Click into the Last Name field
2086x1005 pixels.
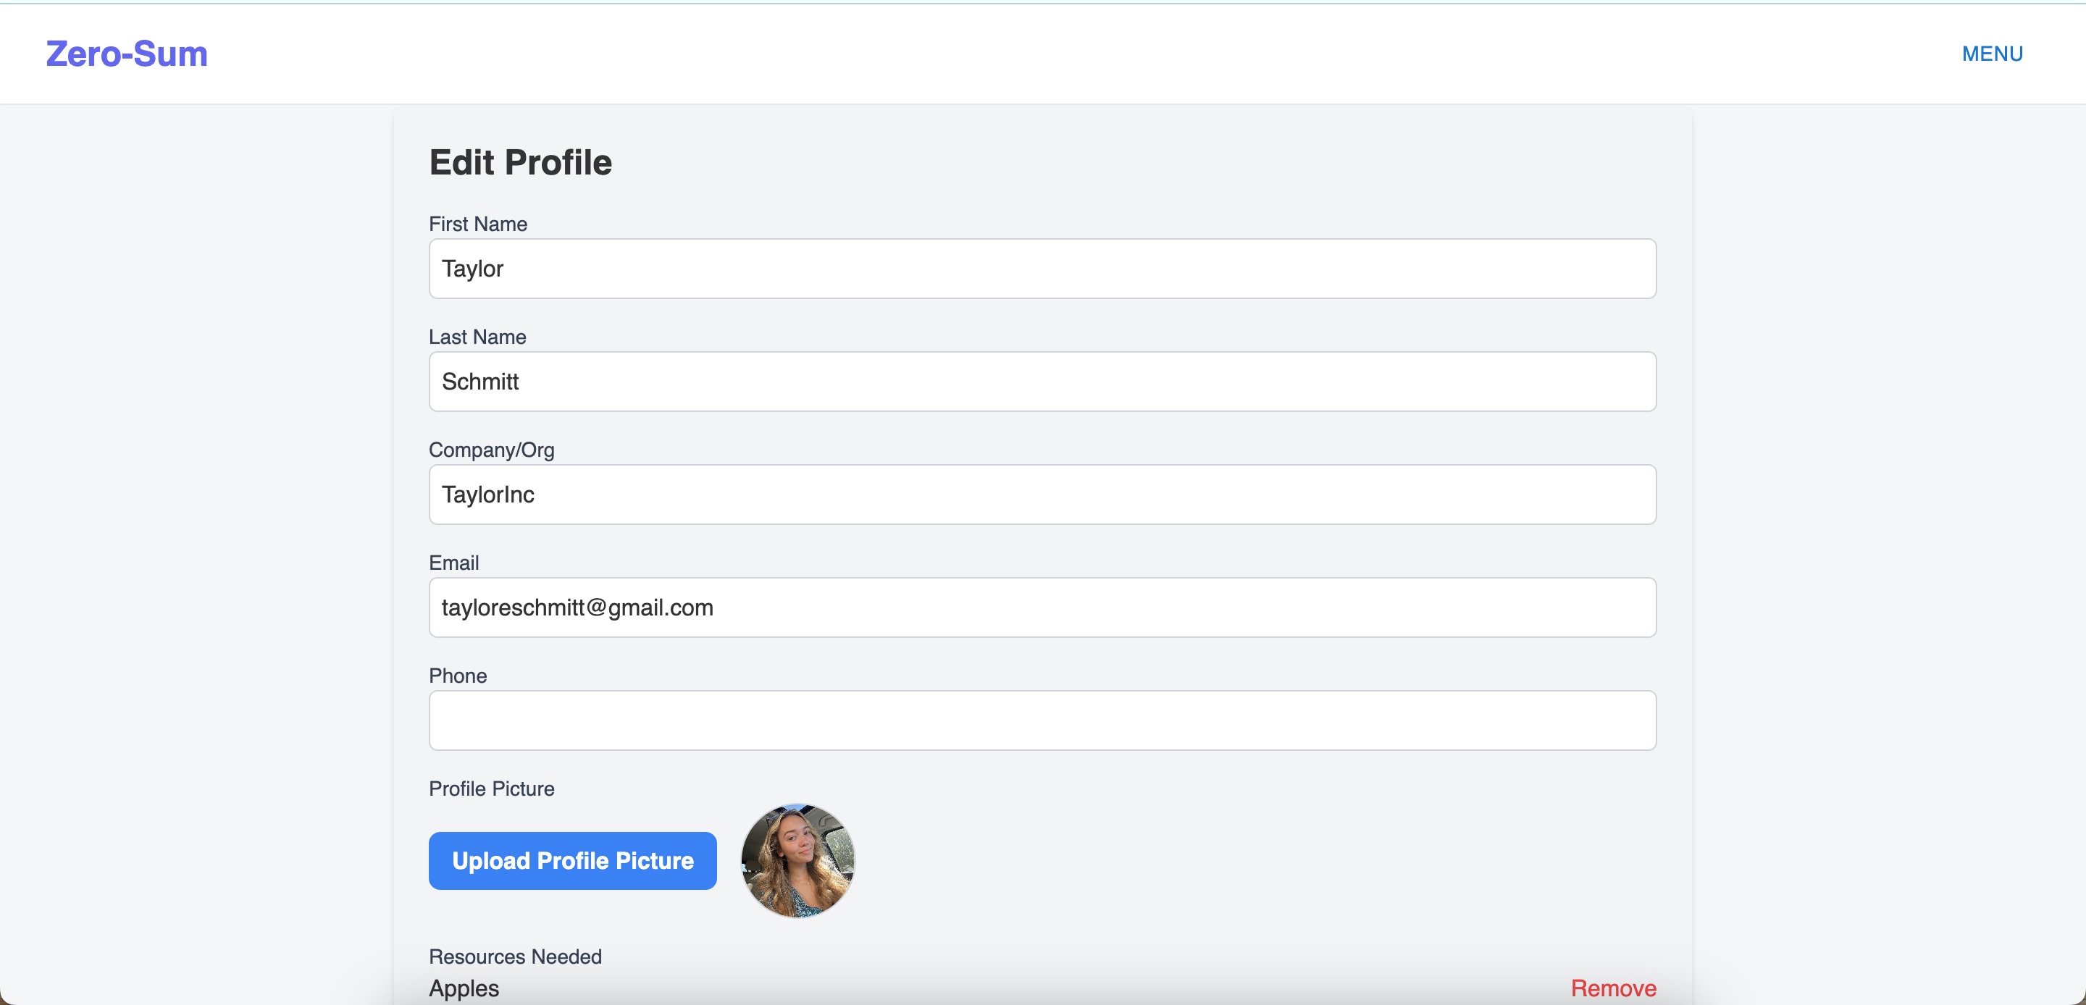(x=1042, y=382)
